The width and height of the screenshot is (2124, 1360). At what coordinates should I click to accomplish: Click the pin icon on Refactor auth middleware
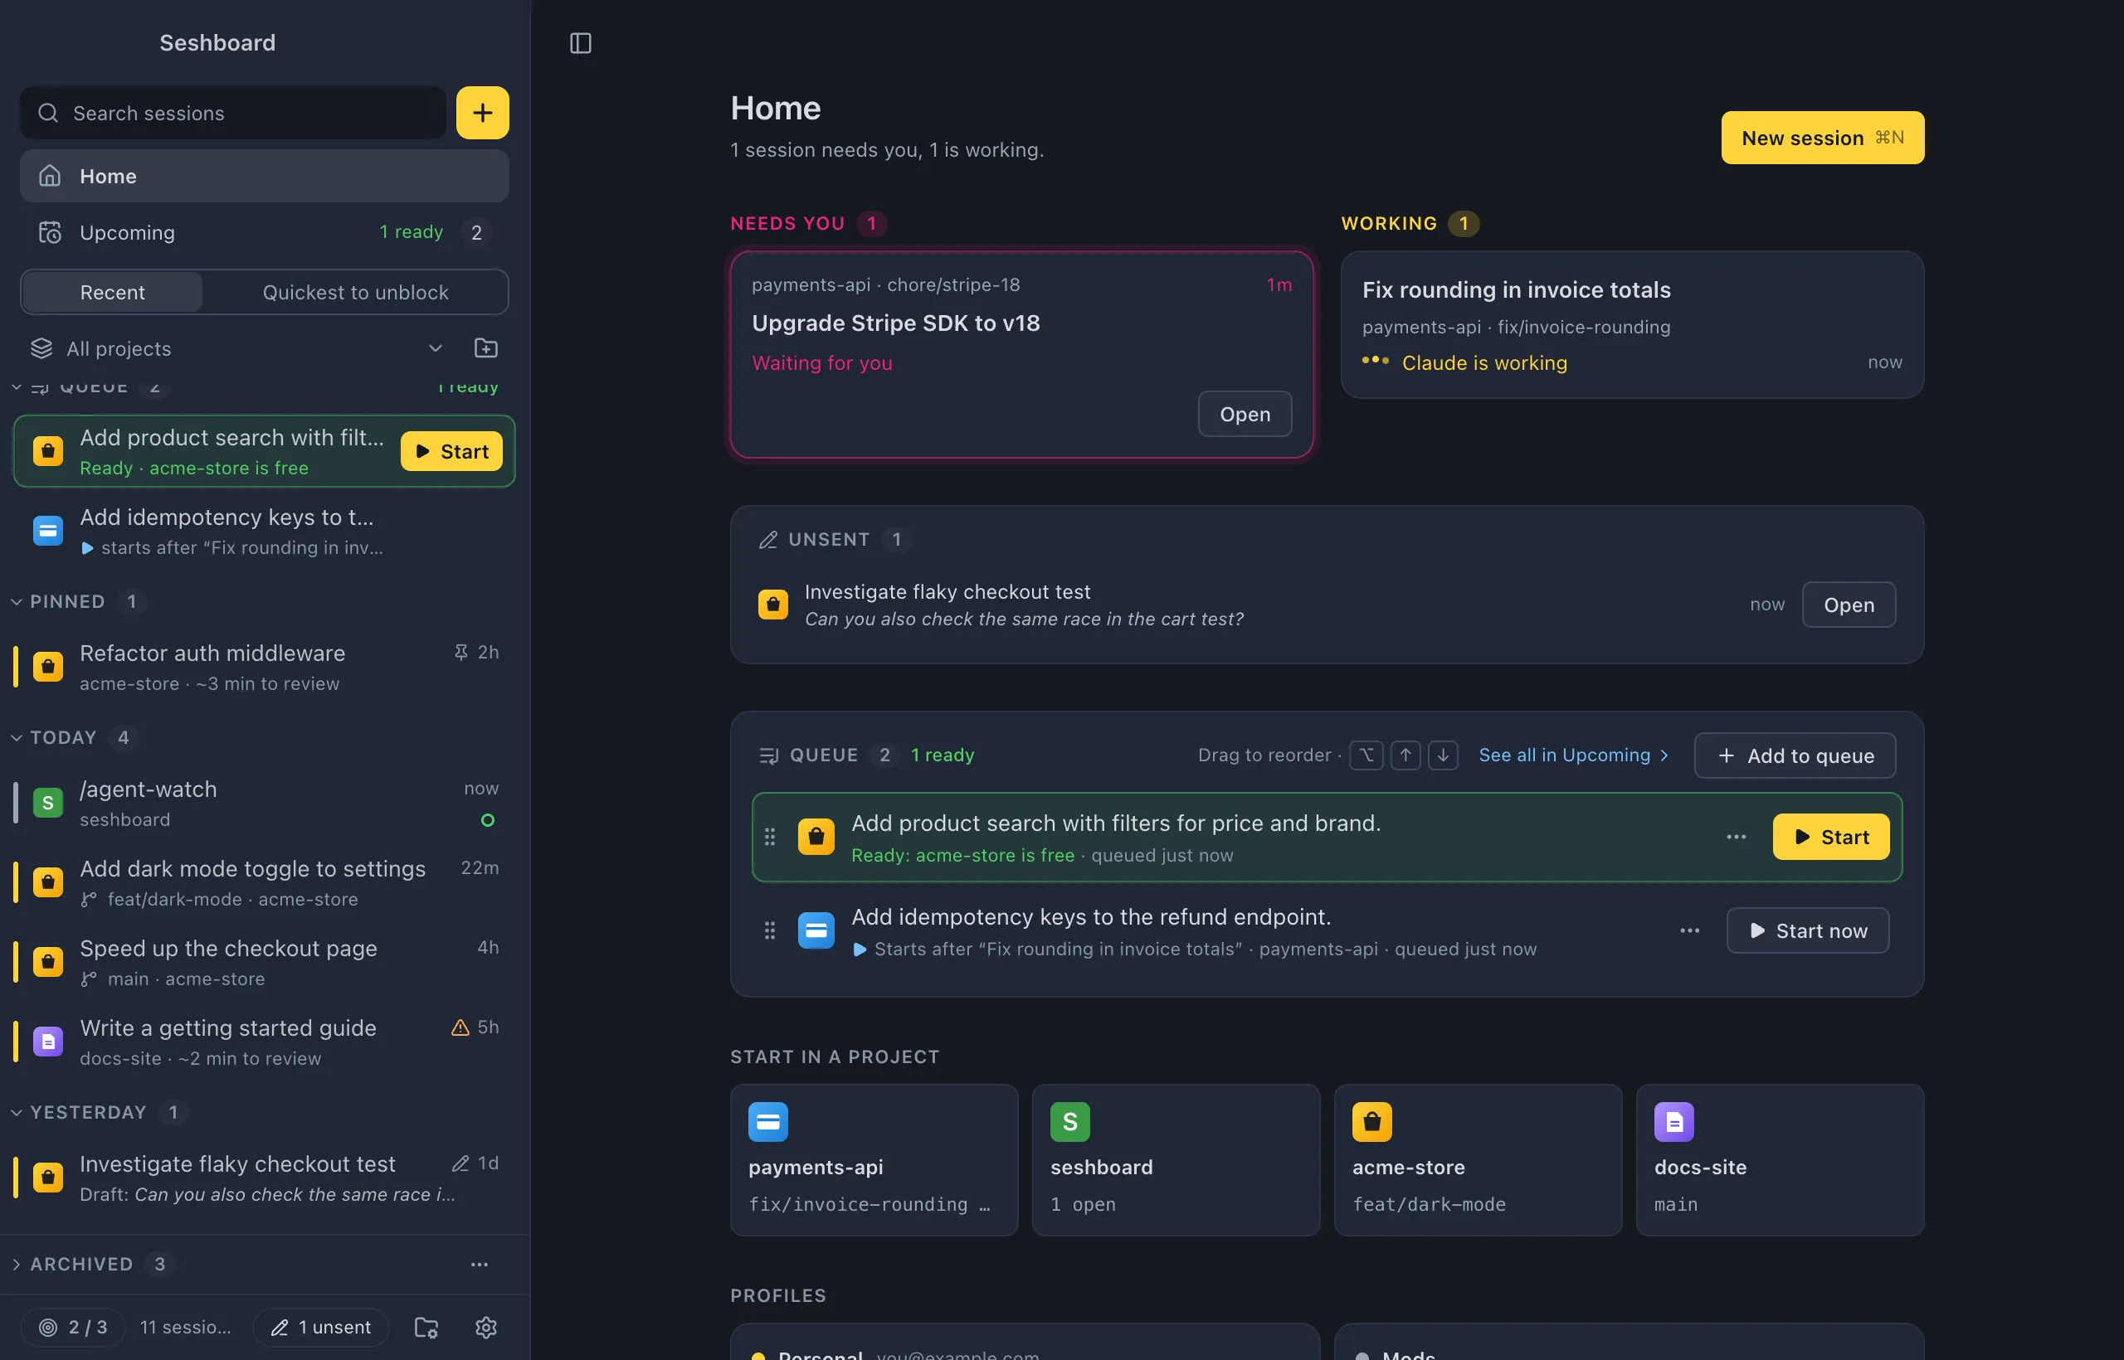click(x=460, y=652)
